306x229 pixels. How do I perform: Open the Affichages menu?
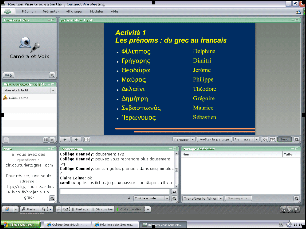pyautogui.click(x=74, y=11)
